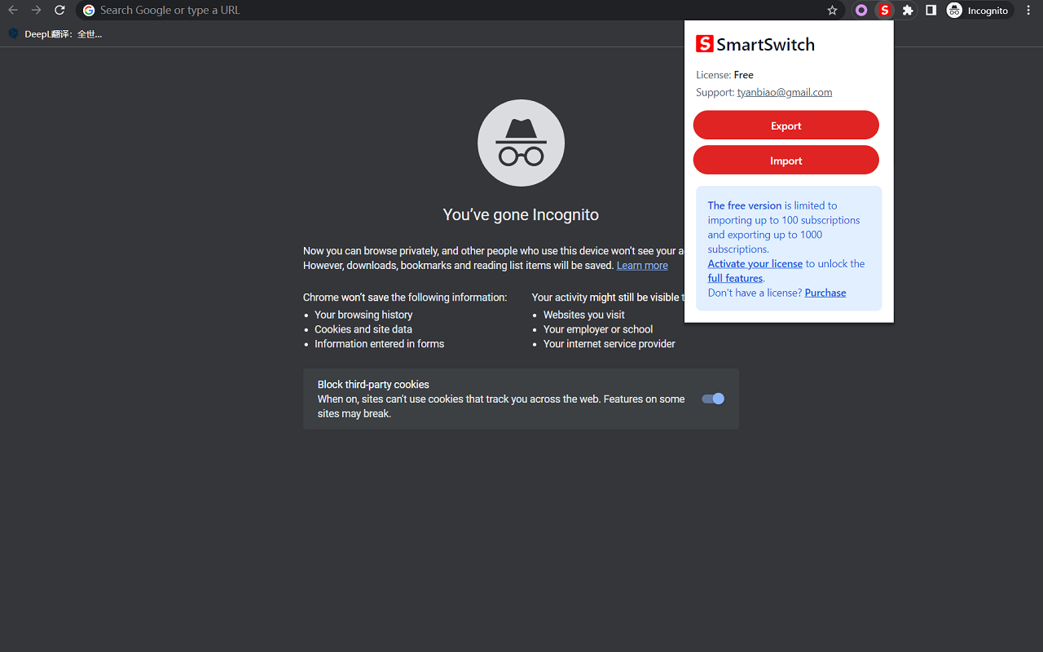This screenshot has height=652, width=1043.
Task: Click 'Your internet service provider' list item
Action: [x=610, y=344]
